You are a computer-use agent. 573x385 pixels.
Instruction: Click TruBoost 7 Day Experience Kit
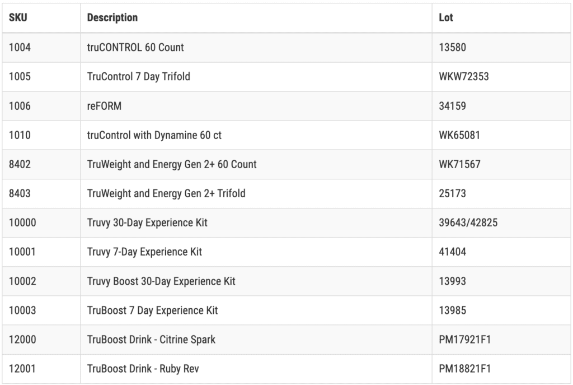point(152,310)
